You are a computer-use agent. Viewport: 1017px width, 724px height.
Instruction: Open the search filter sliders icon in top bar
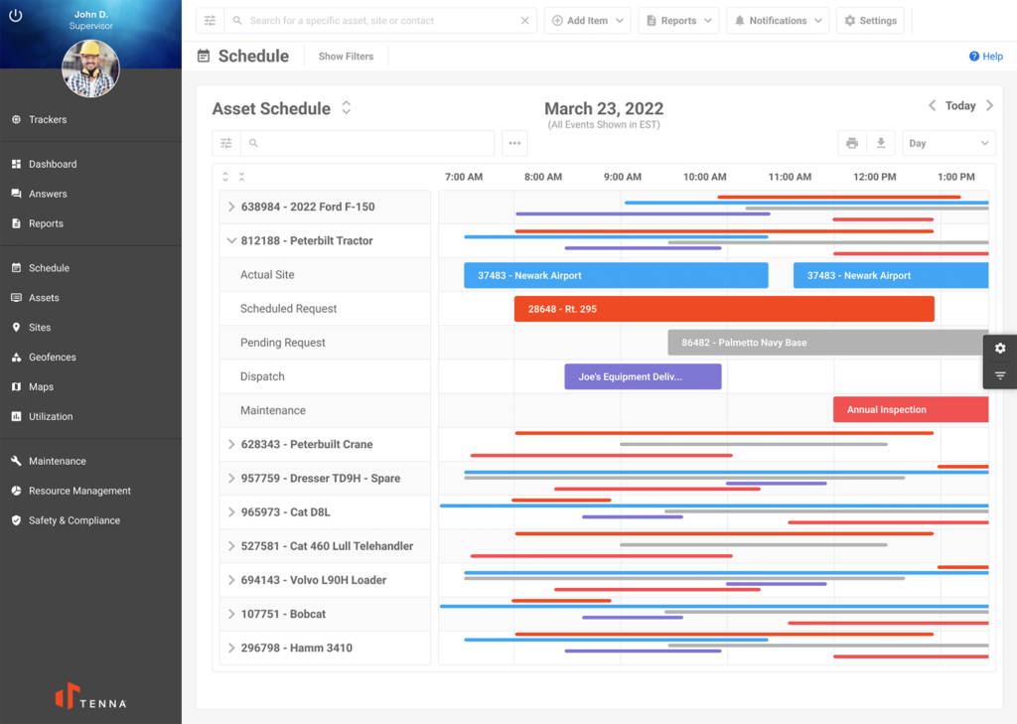click(x=210, y=21)
